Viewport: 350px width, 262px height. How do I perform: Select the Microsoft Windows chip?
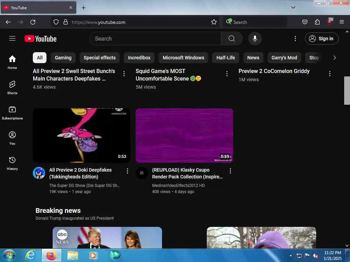coord(183,58)
